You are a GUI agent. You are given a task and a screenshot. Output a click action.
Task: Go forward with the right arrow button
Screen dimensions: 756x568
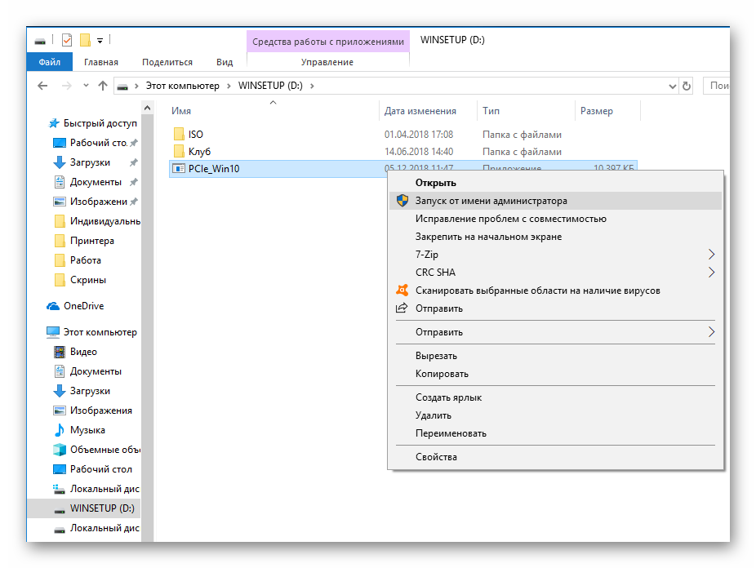[x=66, y=86]
